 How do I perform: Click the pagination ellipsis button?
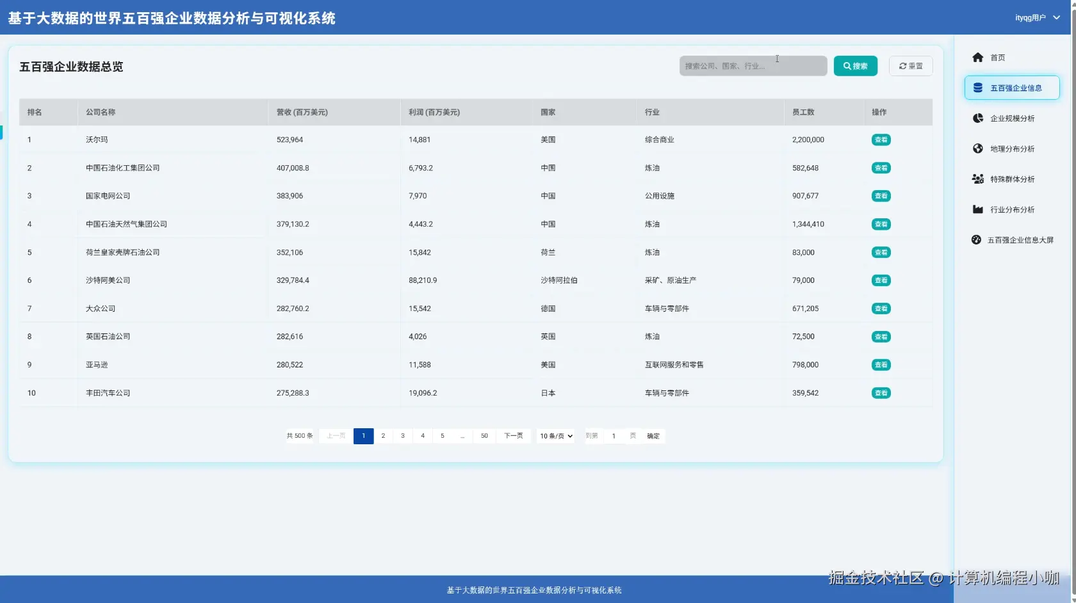462,436
